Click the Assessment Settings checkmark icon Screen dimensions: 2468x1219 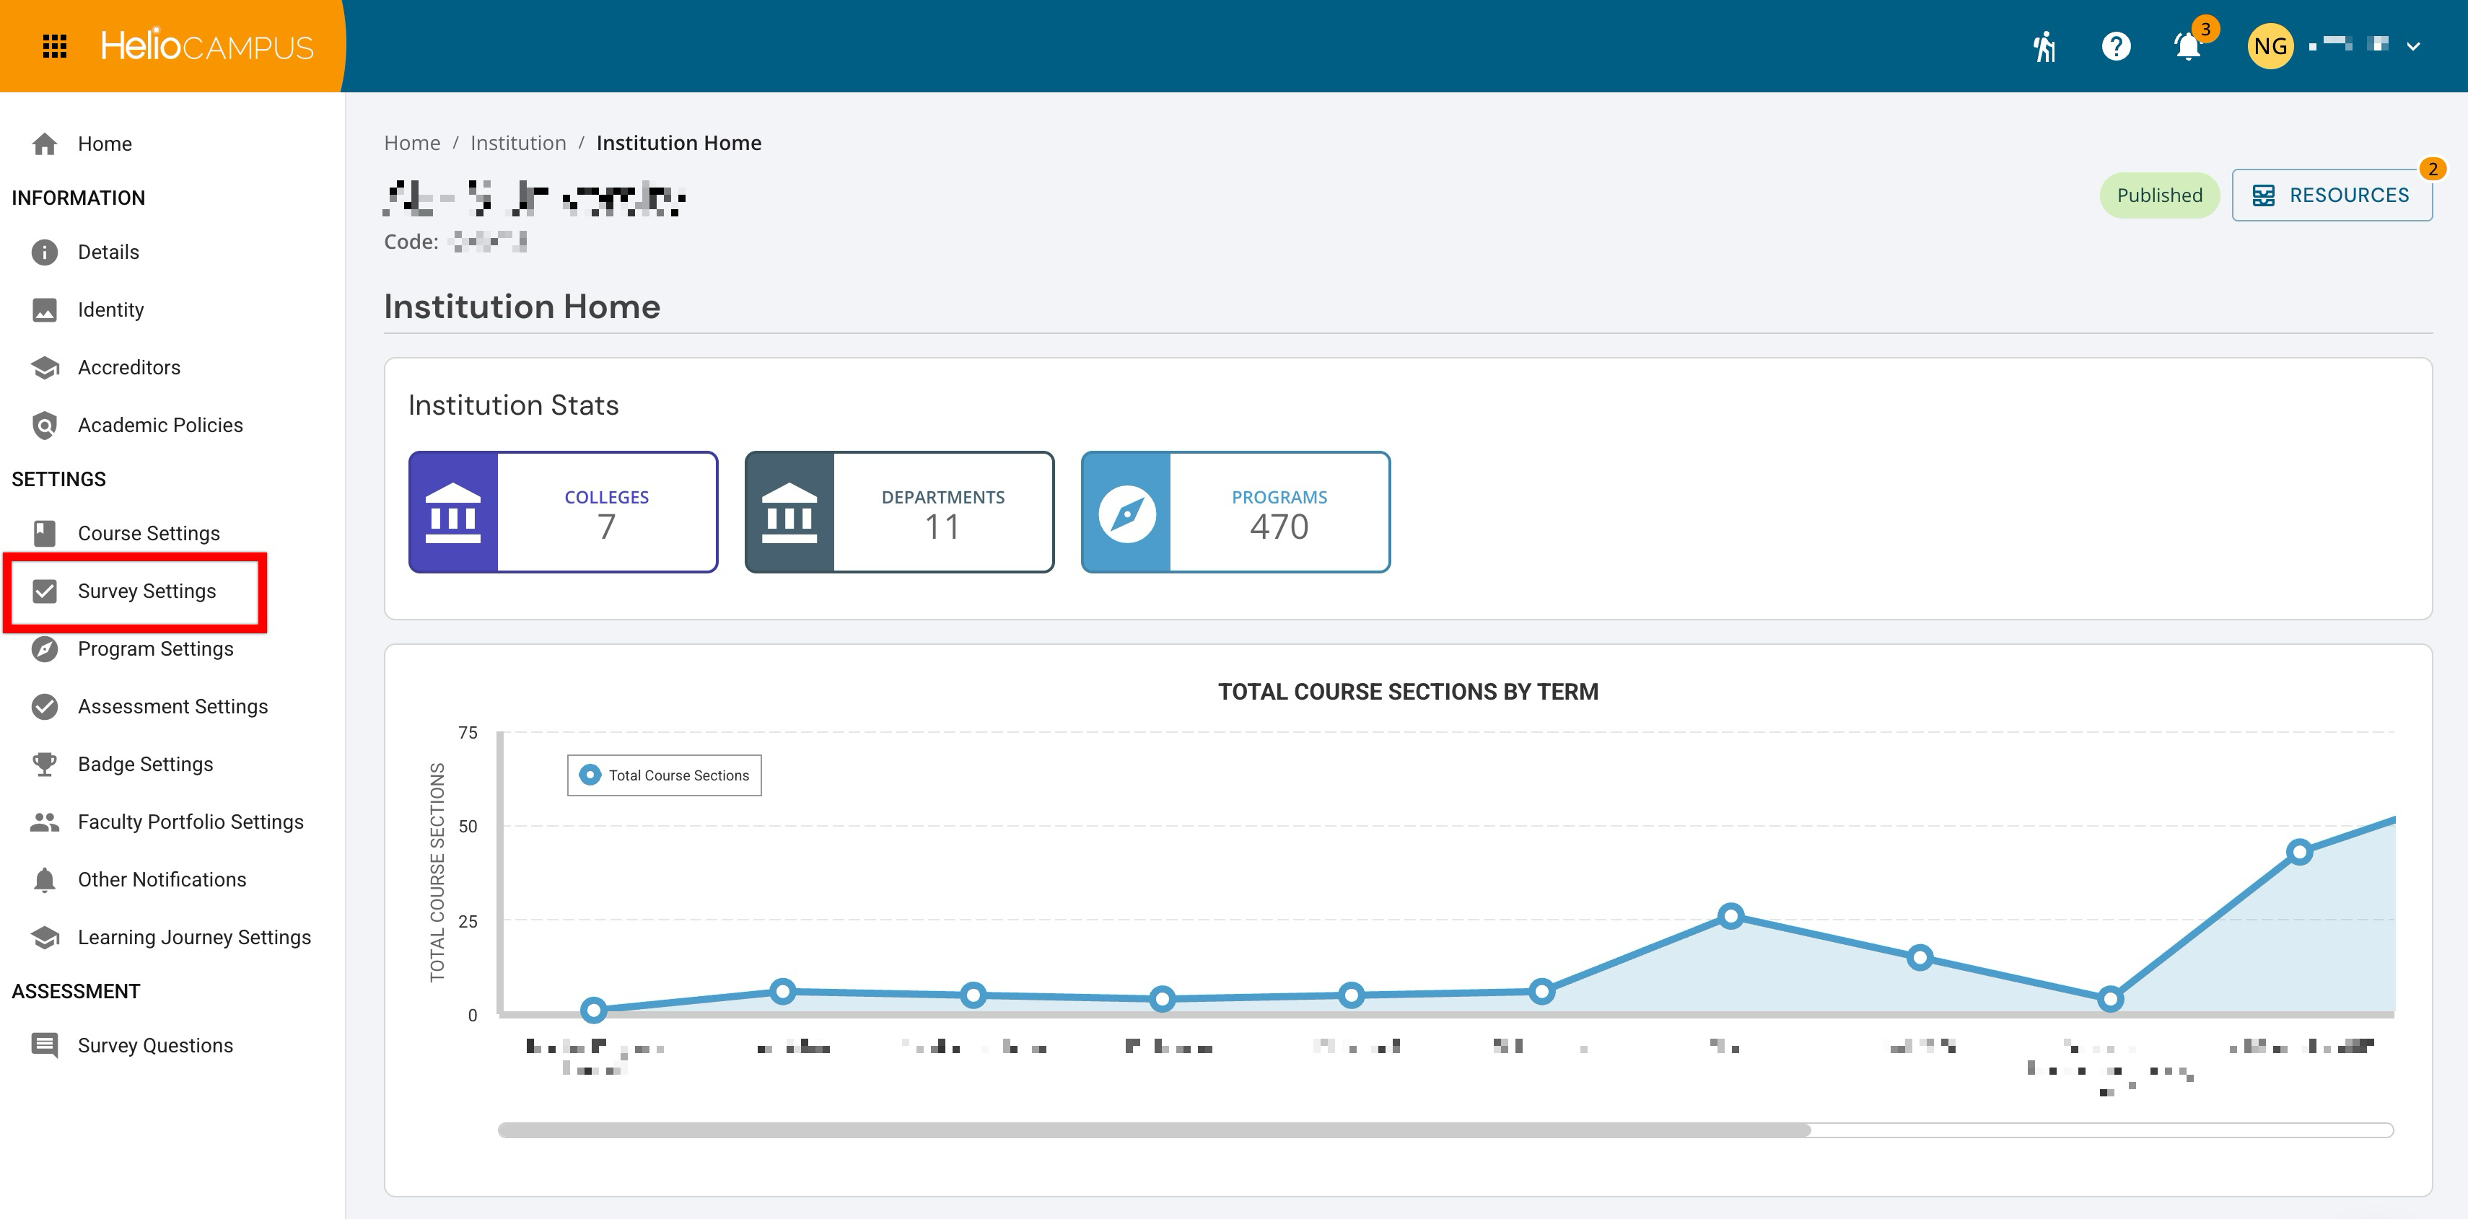tap(44, 707)
